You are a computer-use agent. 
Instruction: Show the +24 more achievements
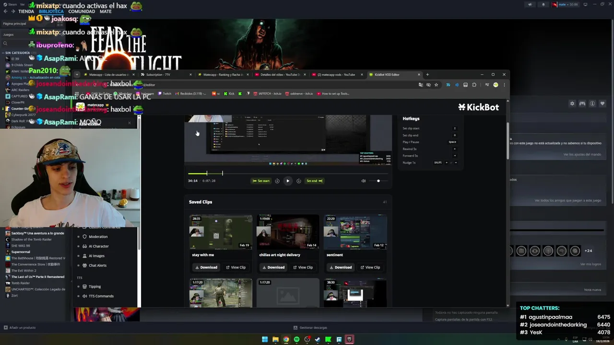[588, 251]
